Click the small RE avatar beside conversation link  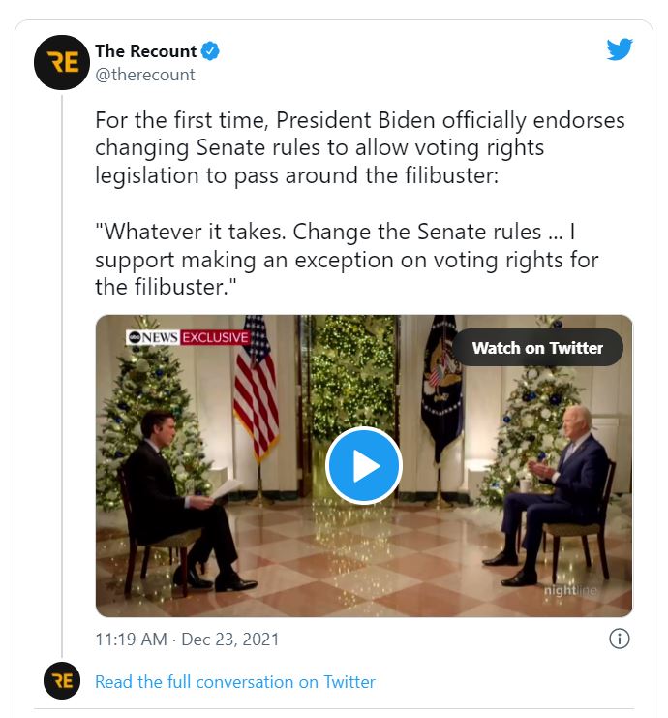click(62, 680)
